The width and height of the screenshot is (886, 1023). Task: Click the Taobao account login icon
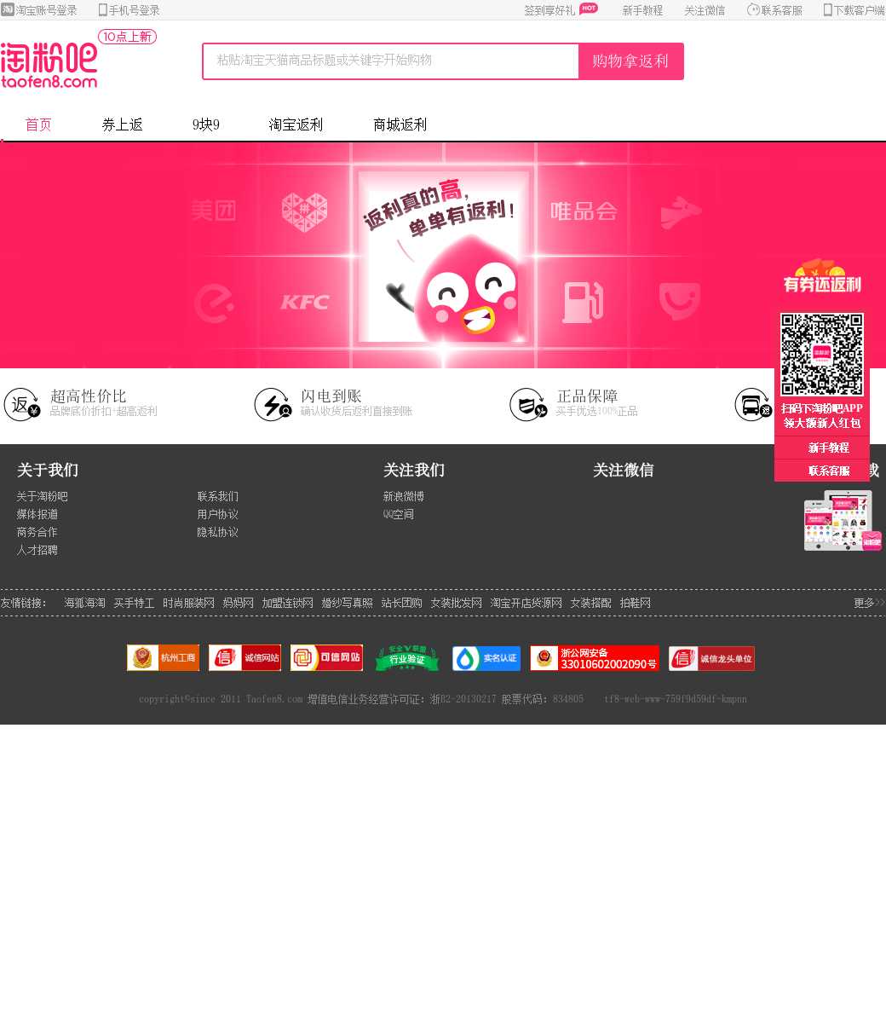tap(8, 10)
